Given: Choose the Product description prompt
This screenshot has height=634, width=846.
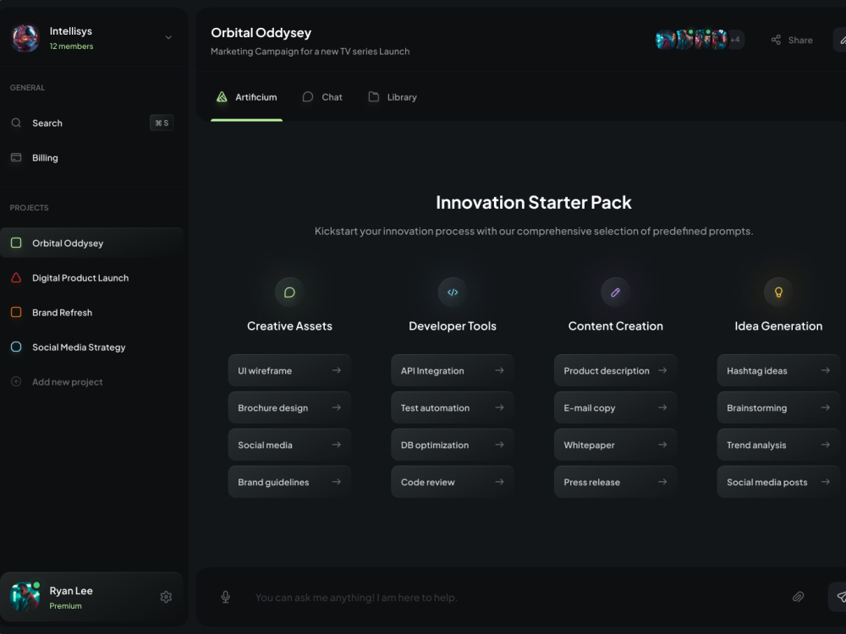Looking at the screenshot, I should (616, 370).
